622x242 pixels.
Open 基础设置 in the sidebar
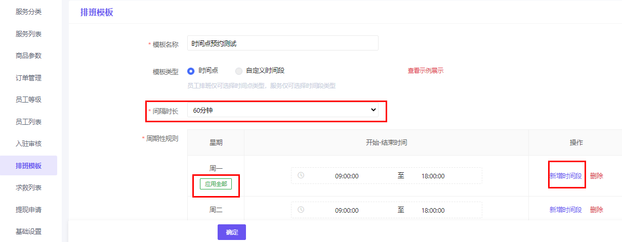pyautogui.click(x=28, y=231)
